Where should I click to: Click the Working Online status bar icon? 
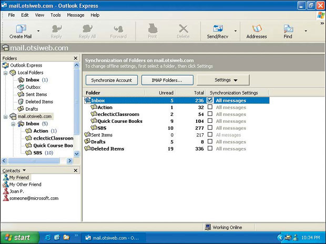tap(208, 227)
